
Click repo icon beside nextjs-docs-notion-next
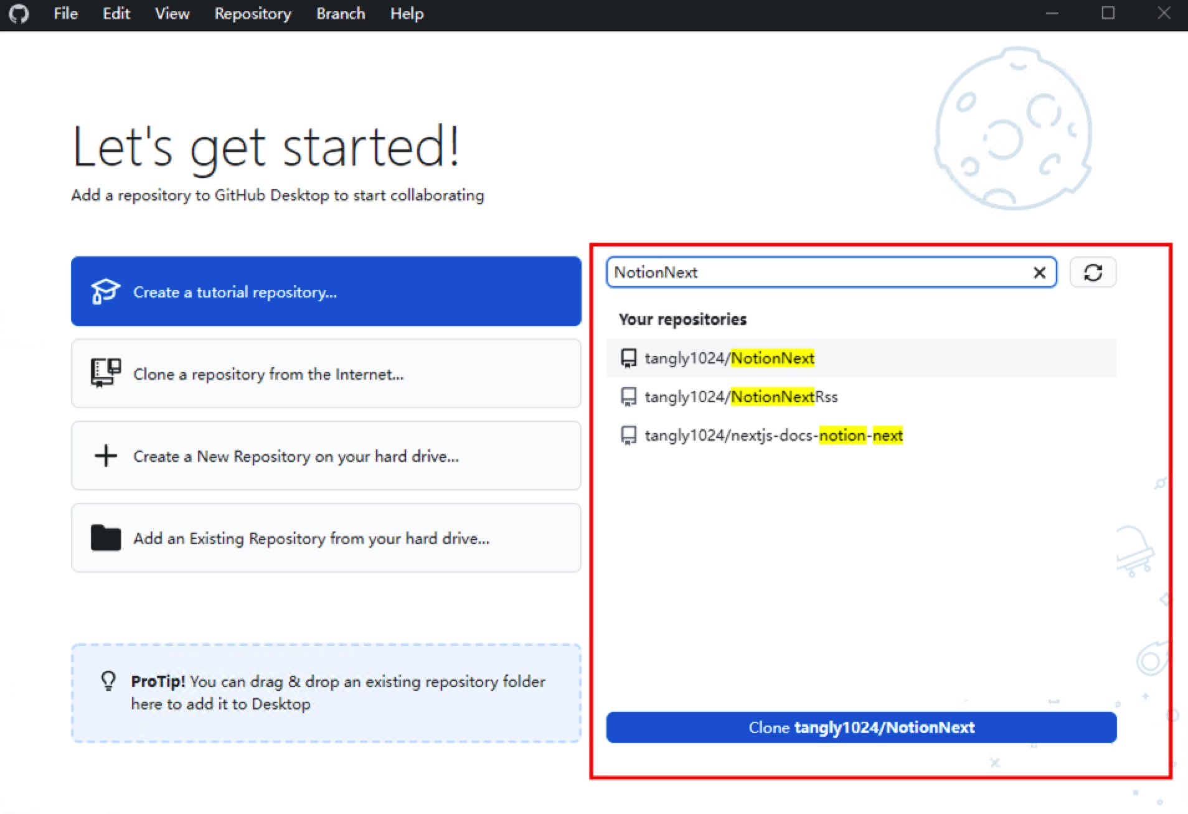click(629, 436)
